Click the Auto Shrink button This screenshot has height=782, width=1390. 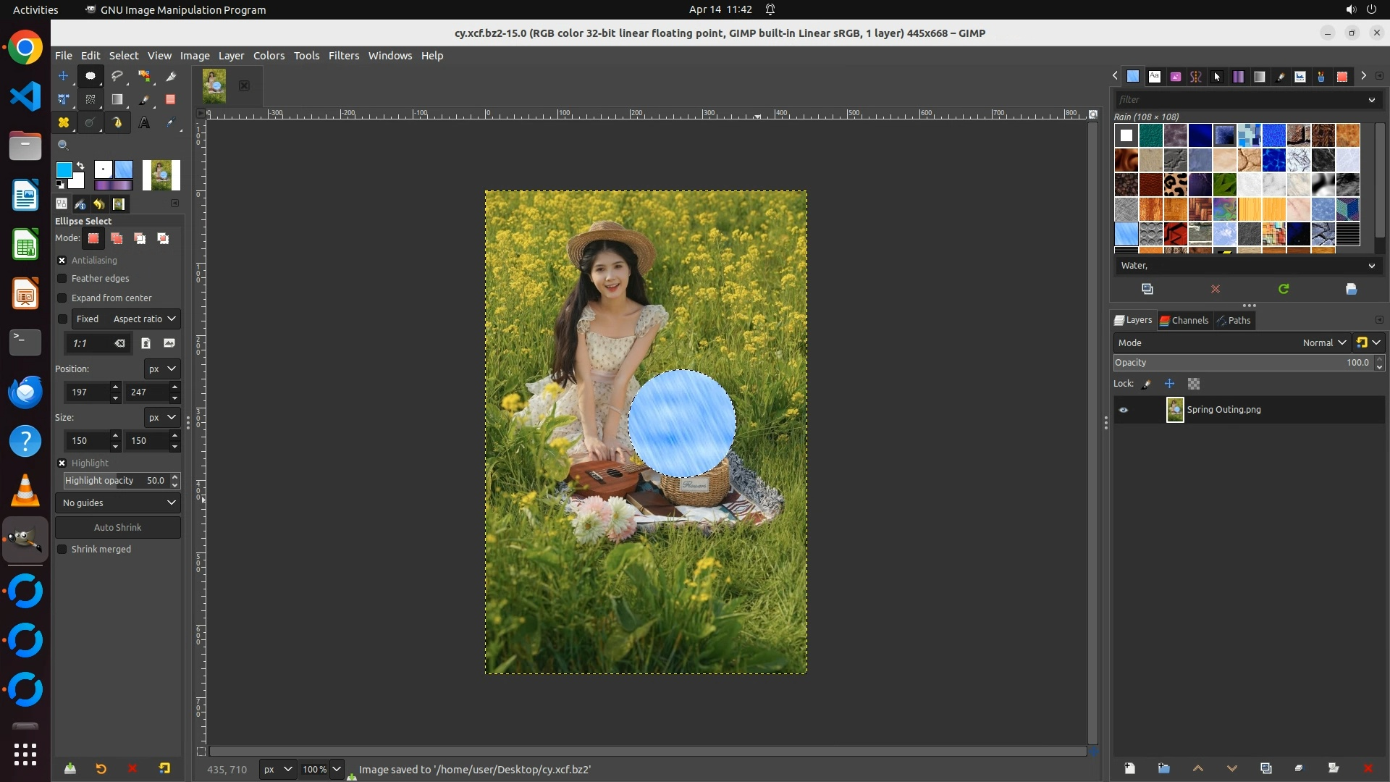coord(118,528)
